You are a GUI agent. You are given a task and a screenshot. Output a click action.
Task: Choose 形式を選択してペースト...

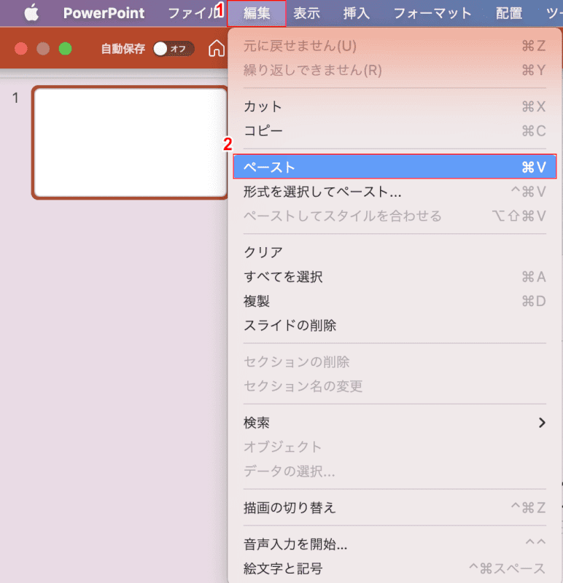pos(395,192)
